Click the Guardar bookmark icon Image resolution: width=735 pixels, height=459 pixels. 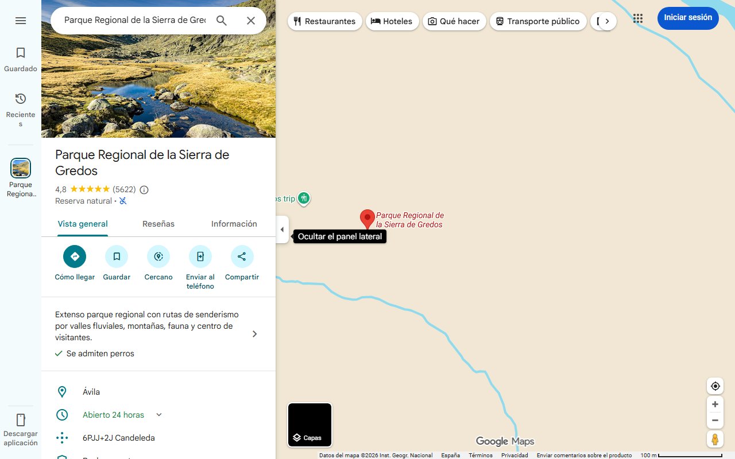[117, 256]
